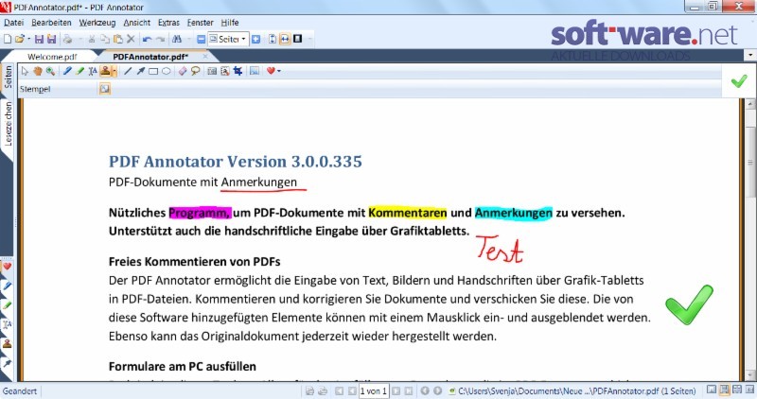This screenshot has width=757, height=399.
Task: Click the heart favorites icon in left sidebar
Action: pyautogui.click(x=8, y=267)
